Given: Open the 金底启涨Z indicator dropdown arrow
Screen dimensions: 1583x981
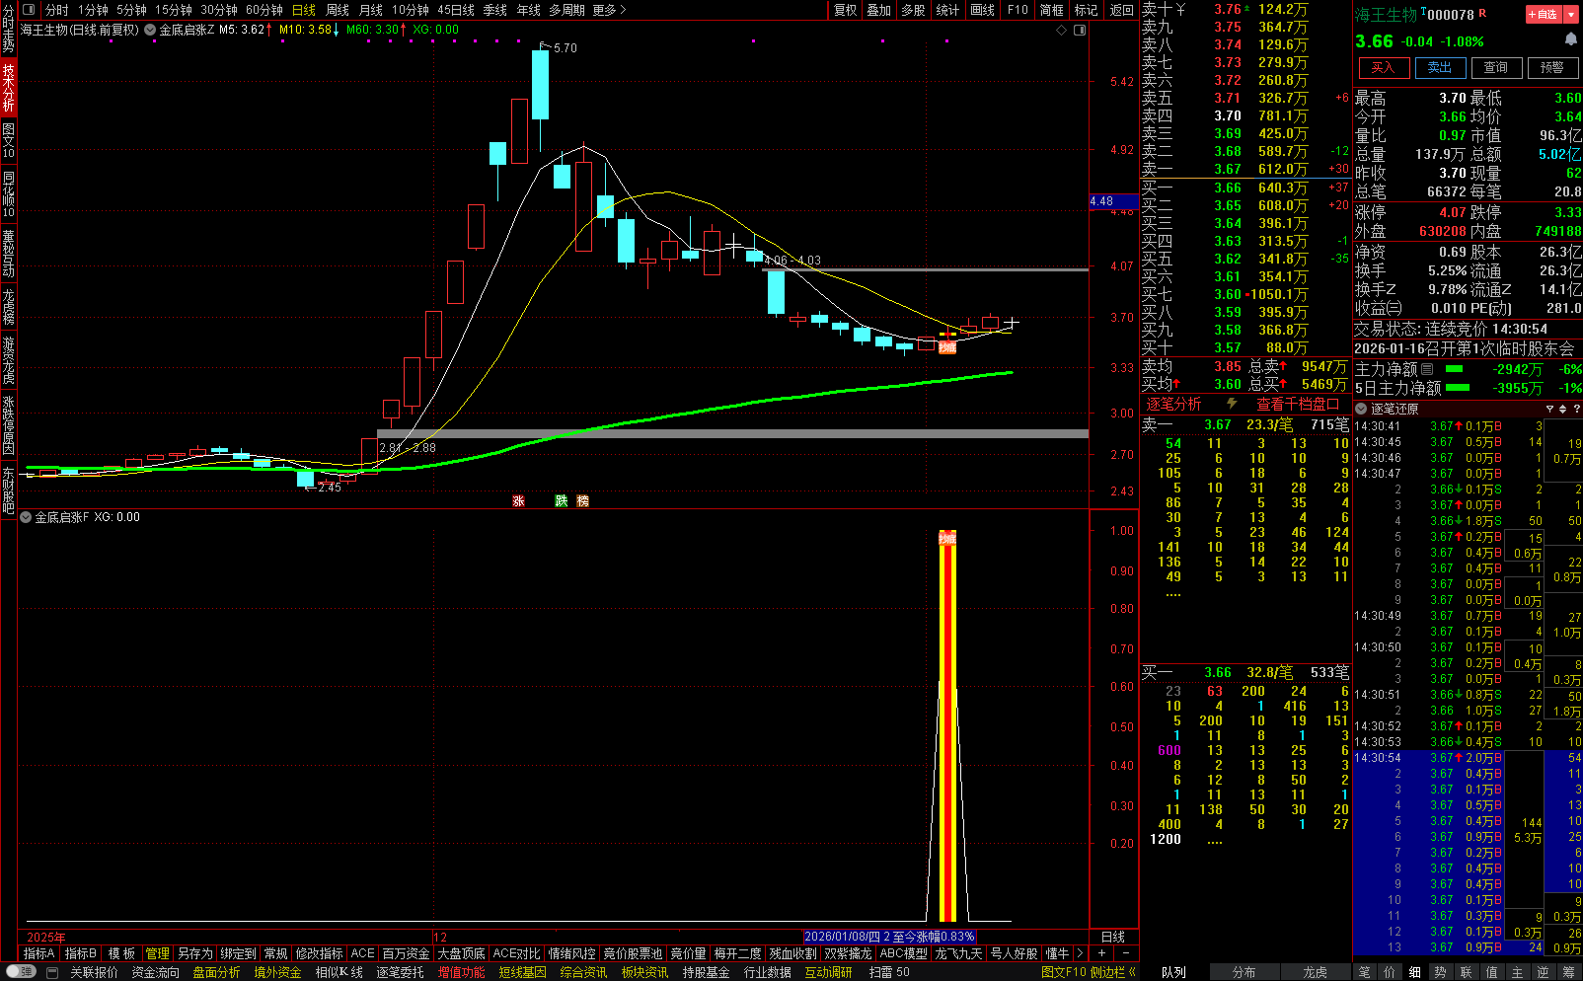Looking at the screenshot, I should pyautogui.click(x=150, y=30).
